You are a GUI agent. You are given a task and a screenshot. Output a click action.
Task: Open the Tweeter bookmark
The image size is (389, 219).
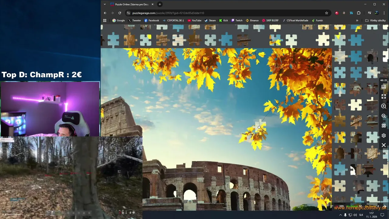coord(134,20)
